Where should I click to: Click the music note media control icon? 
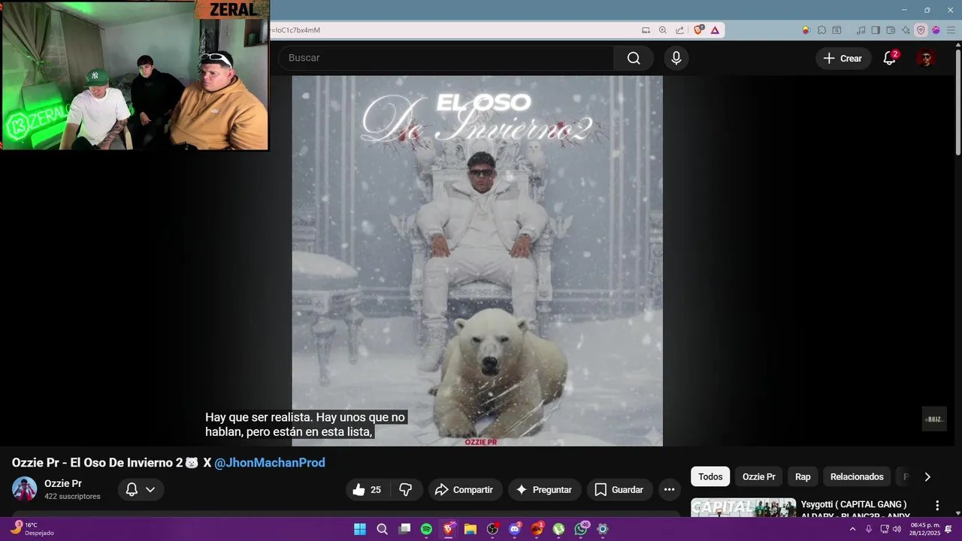pos(861,30)
